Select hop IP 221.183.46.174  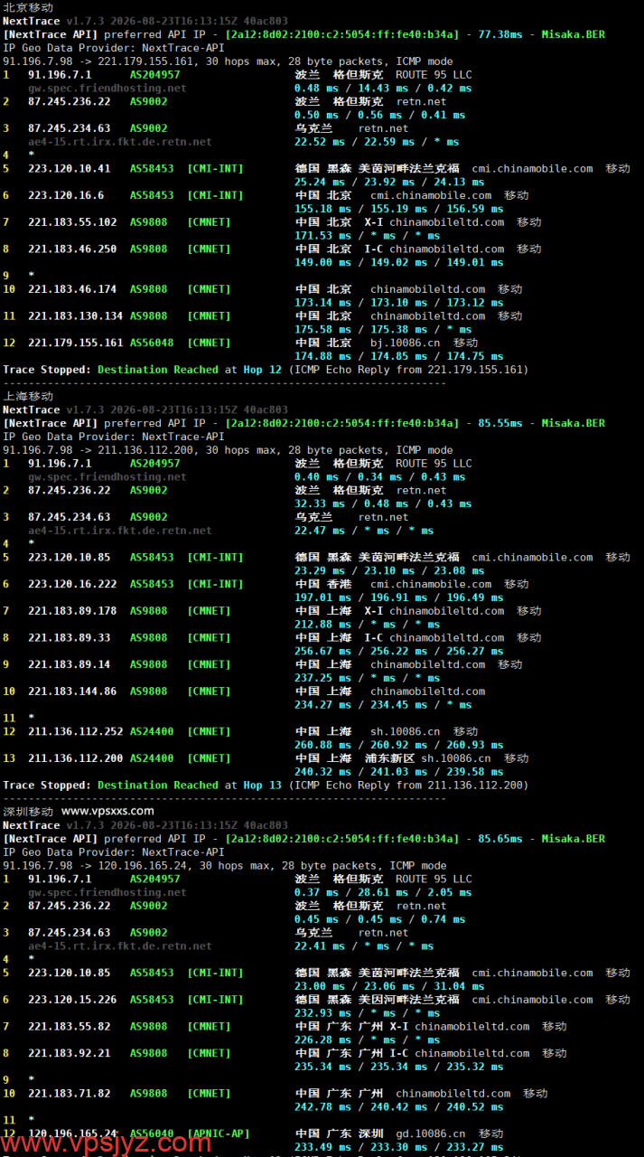tap(72, 289)
